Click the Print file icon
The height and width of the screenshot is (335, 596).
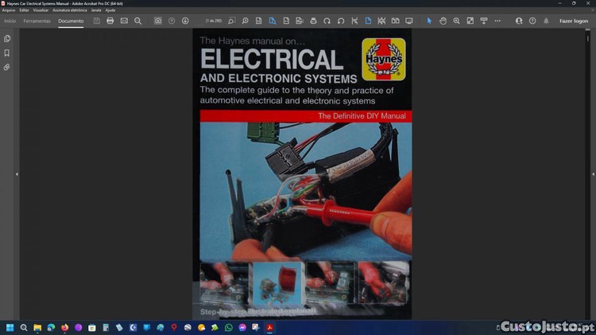click(x=110, y=21)
